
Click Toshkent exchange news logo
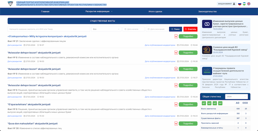coord(207,50)
